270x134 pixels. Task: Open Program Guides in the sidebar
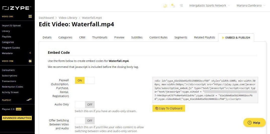tap(11, 48)
